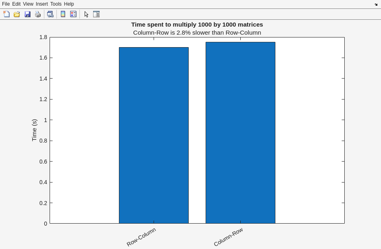The width and height of the screenshot is (381, 249).
Task: Click the New Figure icon
Action: point(6,14)
